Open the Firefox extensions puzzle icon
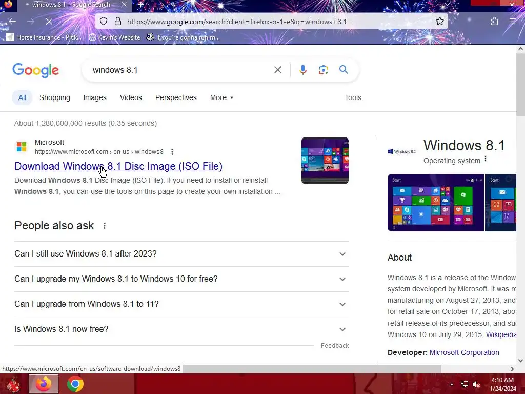Image resolution: width=525 pixels, height=394 pixels. pos(494,22)
